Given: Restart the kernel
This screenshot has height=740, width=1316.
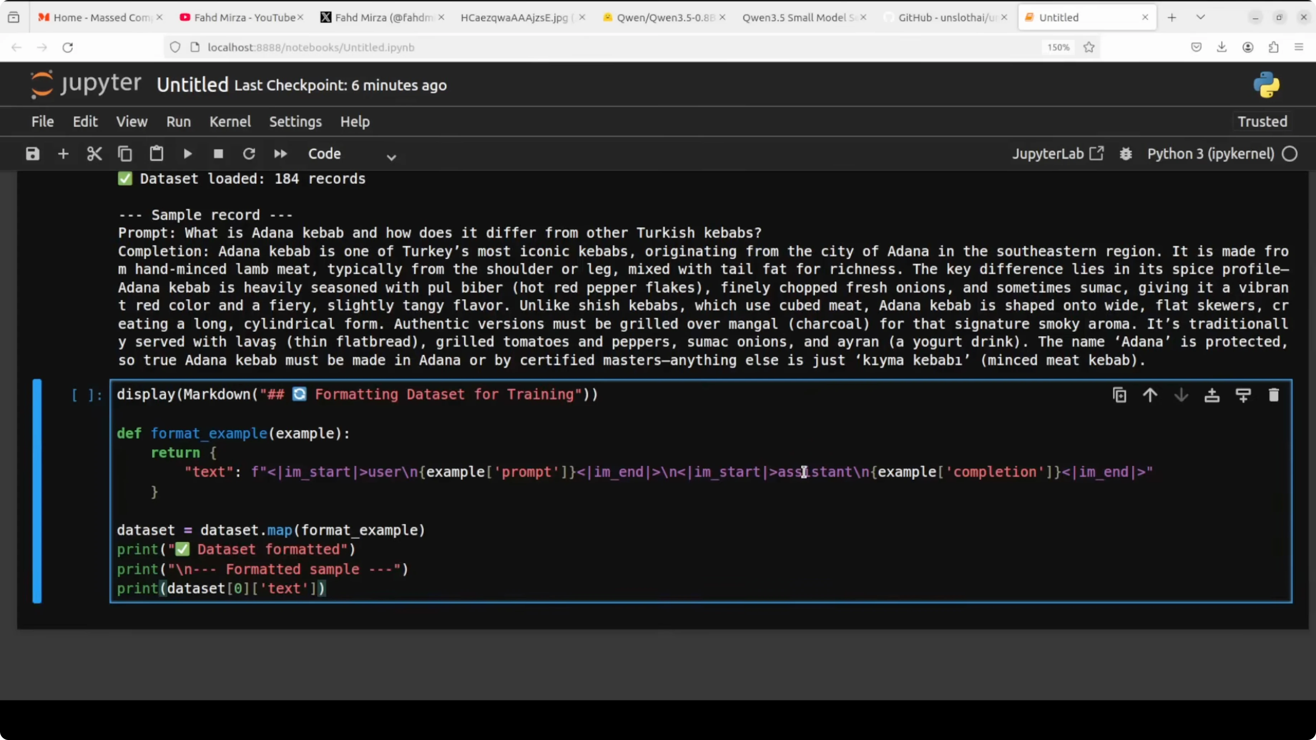Looking at the screenshot, I should point(249,153).
